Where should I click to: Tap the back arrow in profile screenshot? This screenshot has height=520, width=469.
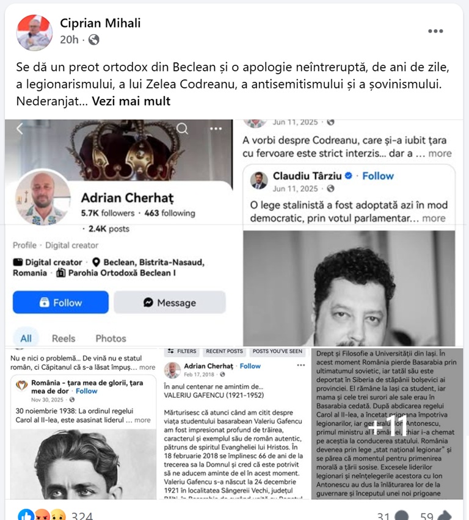click(20, 128)
